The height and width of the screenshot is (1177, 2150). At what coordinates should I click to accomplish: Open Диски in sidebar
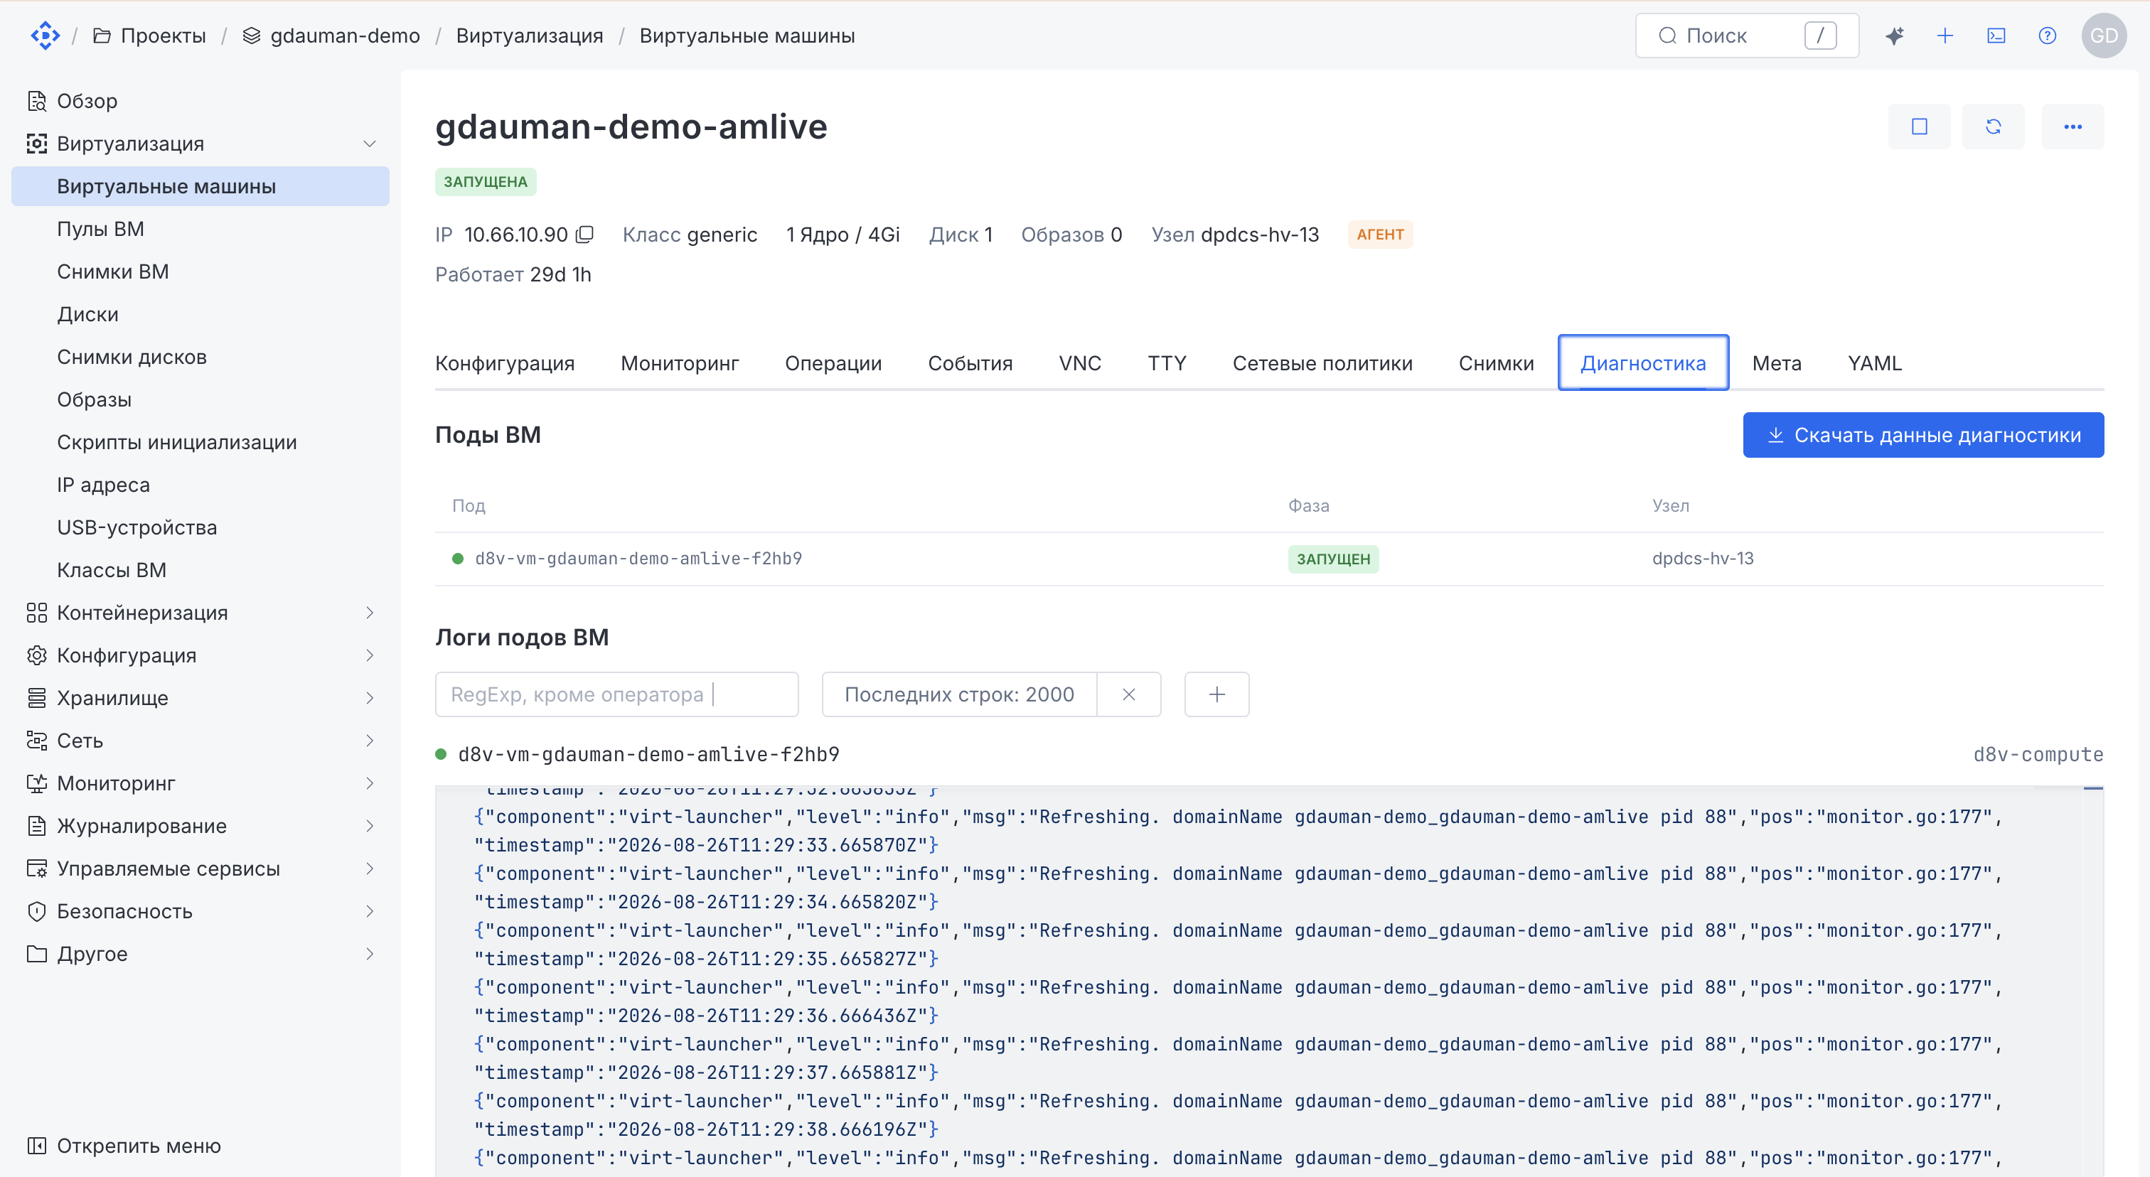(x=200, y=313)
